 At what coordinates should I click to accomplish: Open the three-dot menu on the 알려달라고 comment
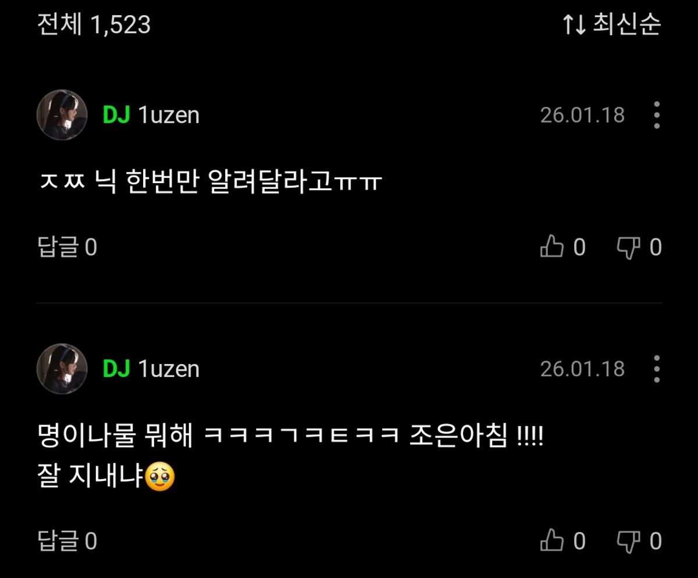656,115
